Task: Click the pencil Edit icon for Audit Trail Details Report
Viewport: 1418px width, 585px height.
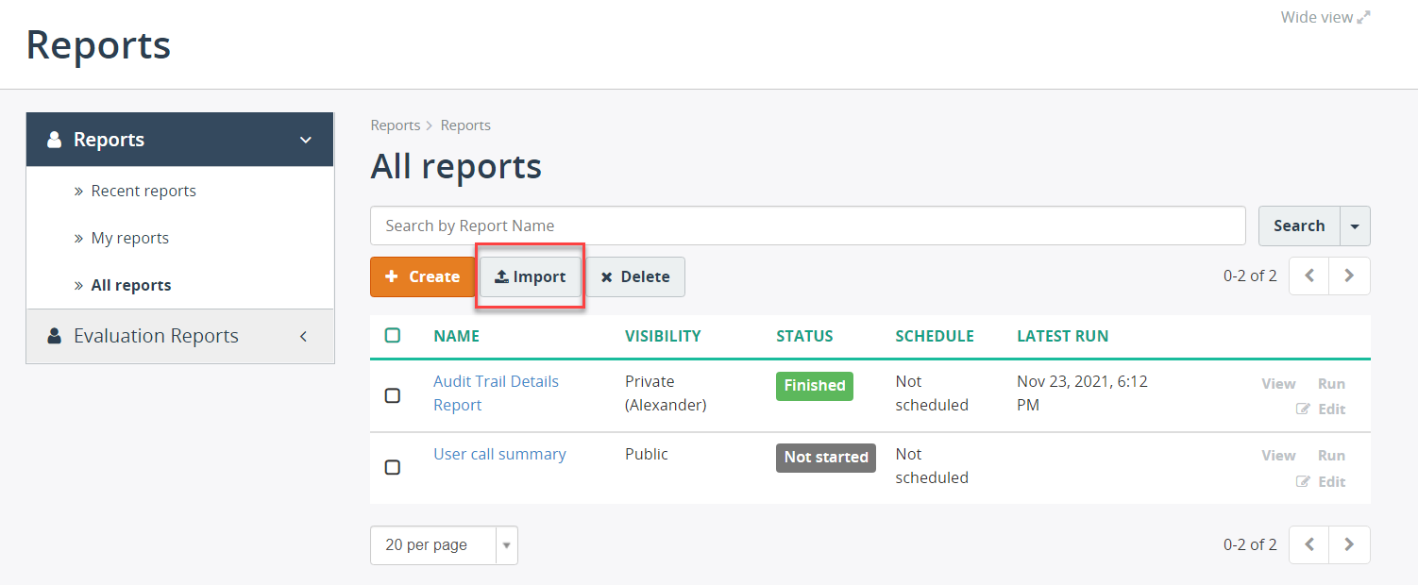Action: (1303, 409)
